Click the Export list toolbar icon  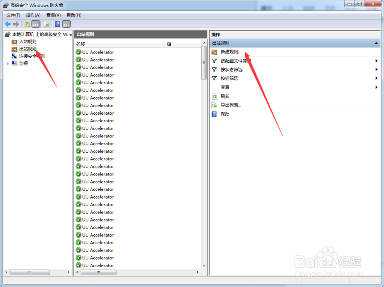(x=46, y=24)
